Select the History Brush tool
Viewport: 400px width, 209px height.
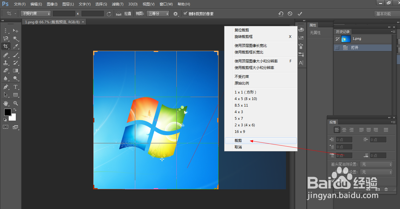(x=16, y=63)
